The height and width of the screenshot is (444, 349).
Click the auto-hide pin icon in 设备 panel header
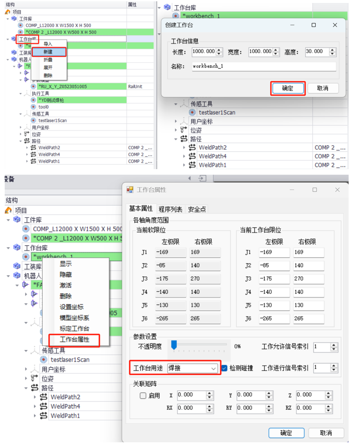click(x=202, y=178)
